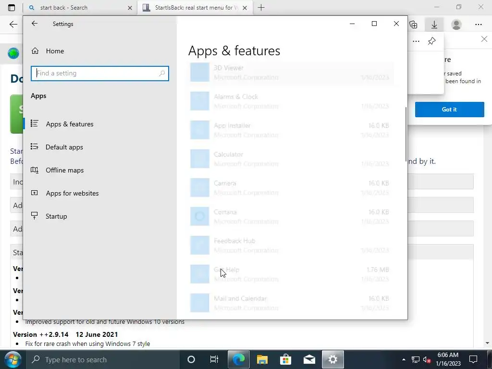Open Edge Downloads button
The height and width of the screenshot is (369, 492).
(434, 25)
